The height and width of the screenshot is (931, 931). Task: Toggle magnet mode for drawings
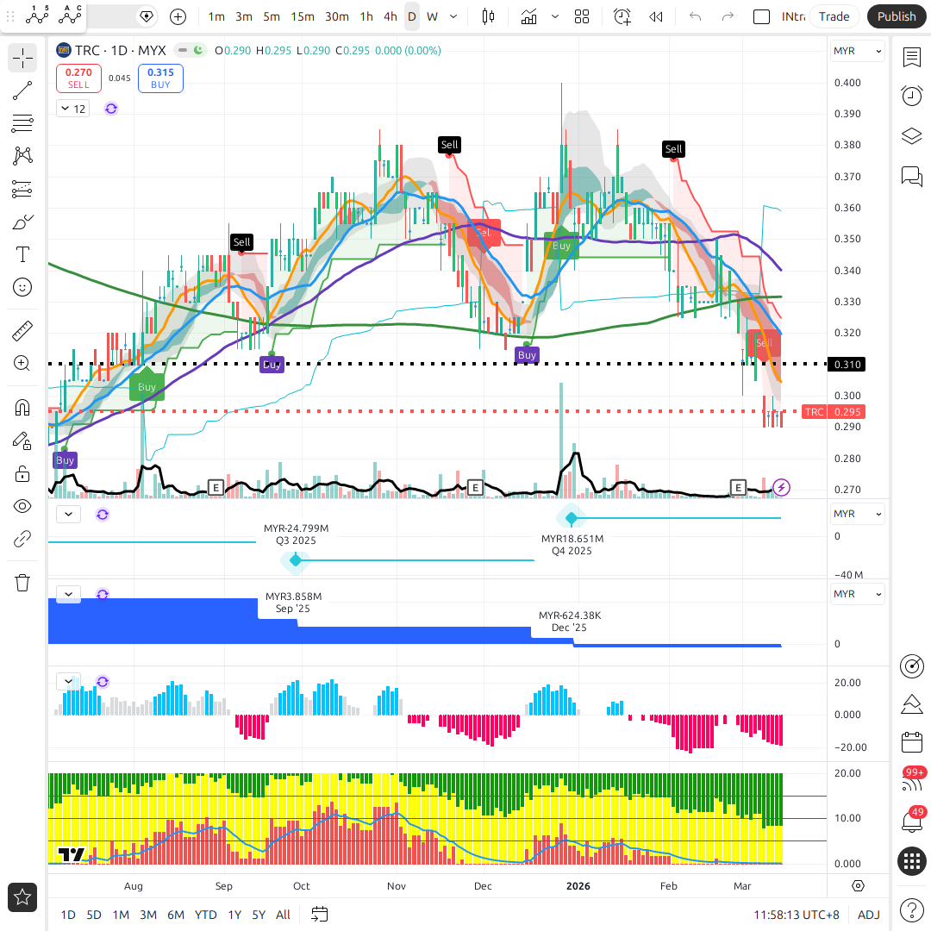(22, 408)
